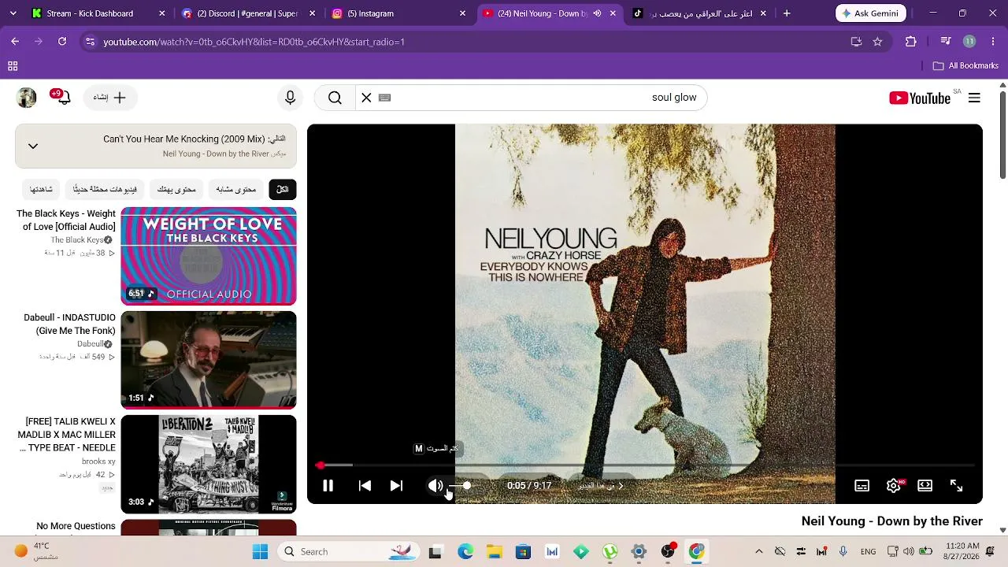Open the YouTube hamburger guide menu
Screen dimensions: 1008x567
[974, 98]
